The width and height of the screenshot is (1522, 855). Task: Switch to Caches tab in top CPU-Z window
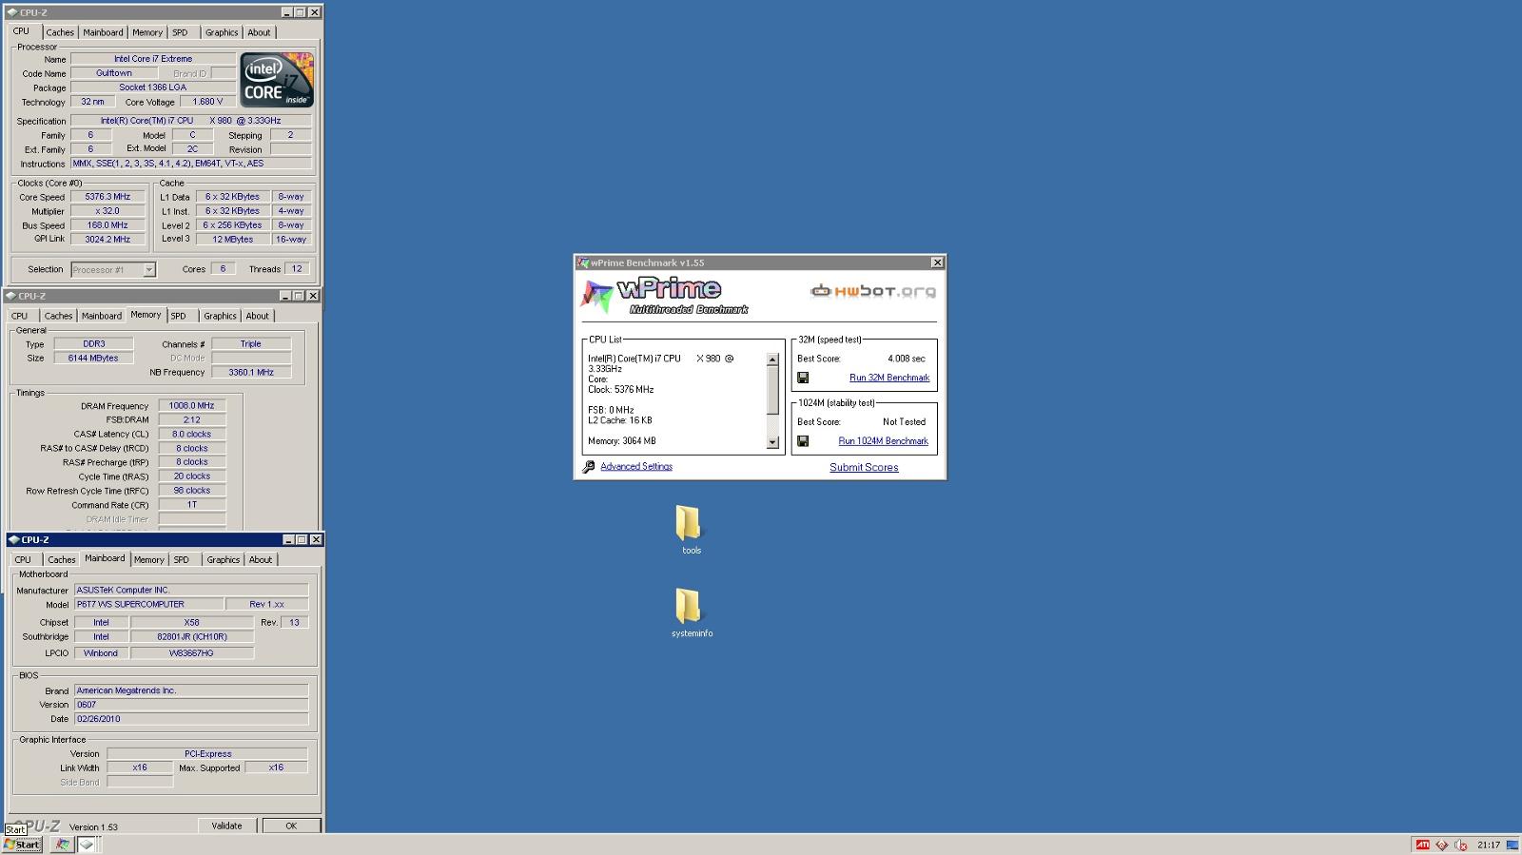click(x=60, y=32)
